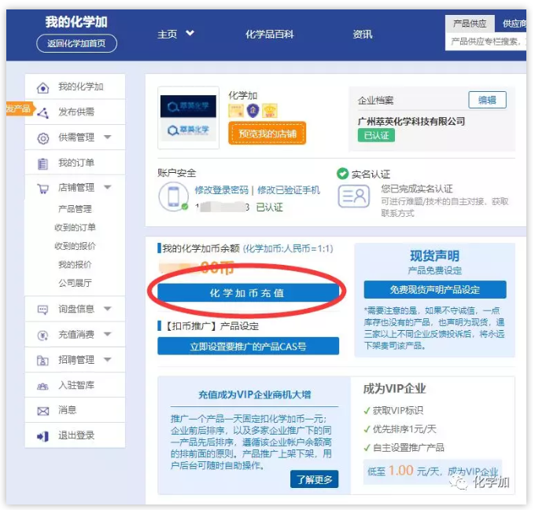Click the 实名认证 ID card icon
The image size is (535, 510).
pos(353,196)
